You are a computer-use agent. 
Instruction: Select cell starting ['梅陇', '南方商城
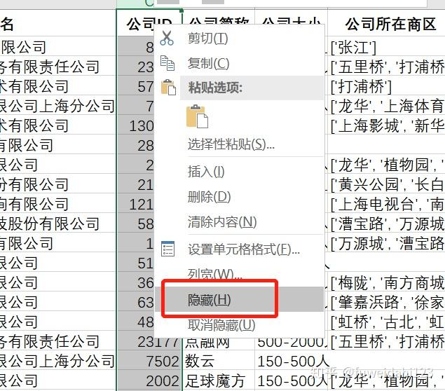(x=387, y=282)
